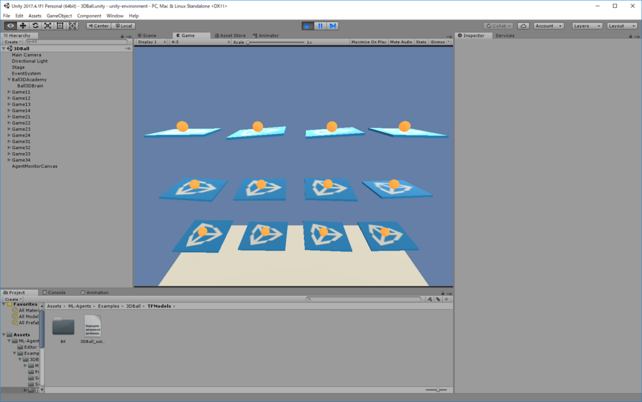Open the cloud services button

click(x=524, y=26)
